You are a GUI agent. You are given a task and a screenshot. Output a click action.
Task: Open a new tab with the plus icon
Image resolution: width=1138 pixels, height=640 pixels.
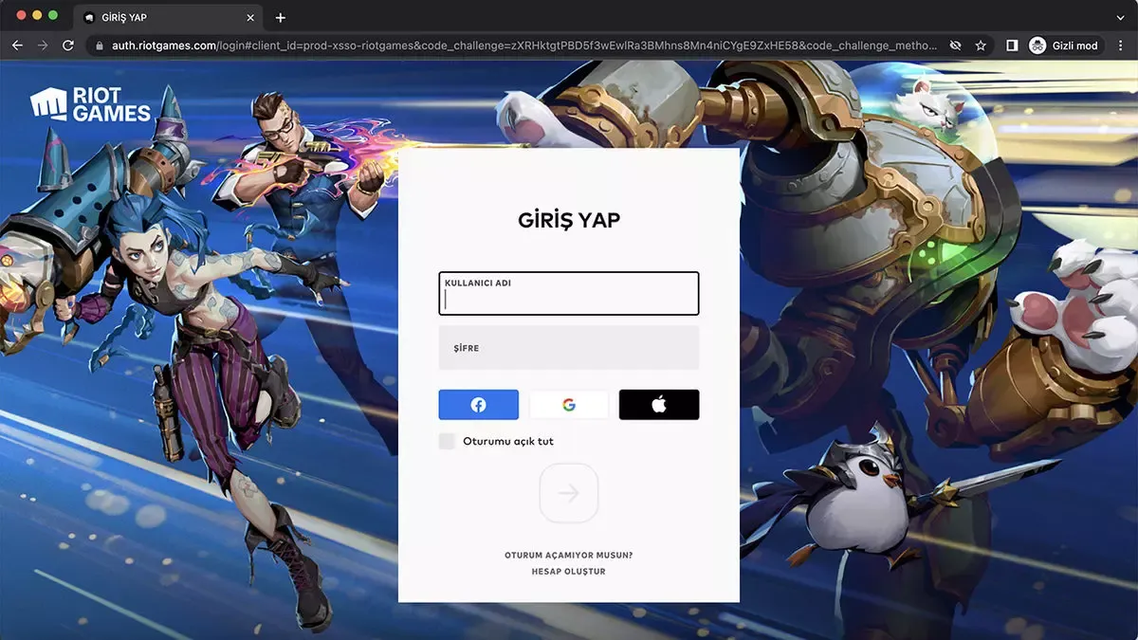tap(280, 17)
